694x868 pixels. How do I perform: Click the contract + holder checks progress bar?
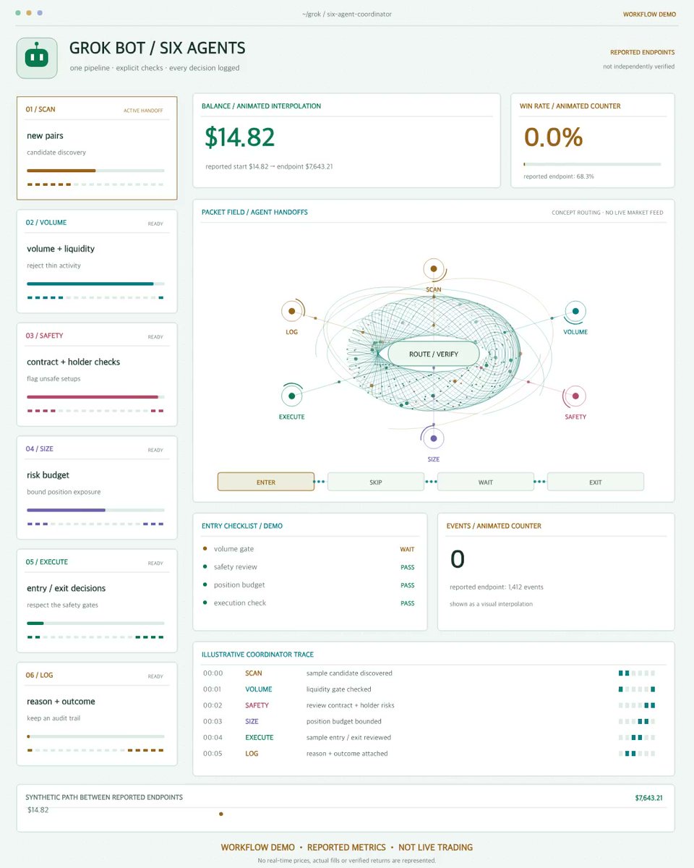(95, 397)
